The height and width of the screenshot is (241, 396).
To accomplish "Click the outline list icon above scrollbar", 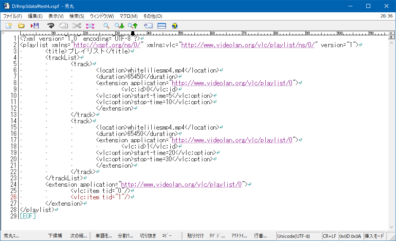I will pyautogui.click(x=391, y=37).
